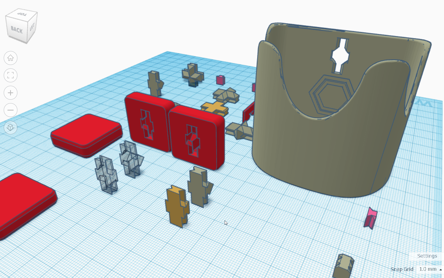Switch to orthographic view cube icon

coord(11,127)
